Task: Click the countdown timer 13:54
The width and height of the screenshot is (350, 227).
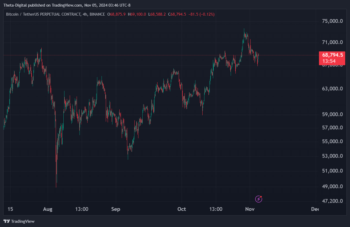Action: point(329,61)
